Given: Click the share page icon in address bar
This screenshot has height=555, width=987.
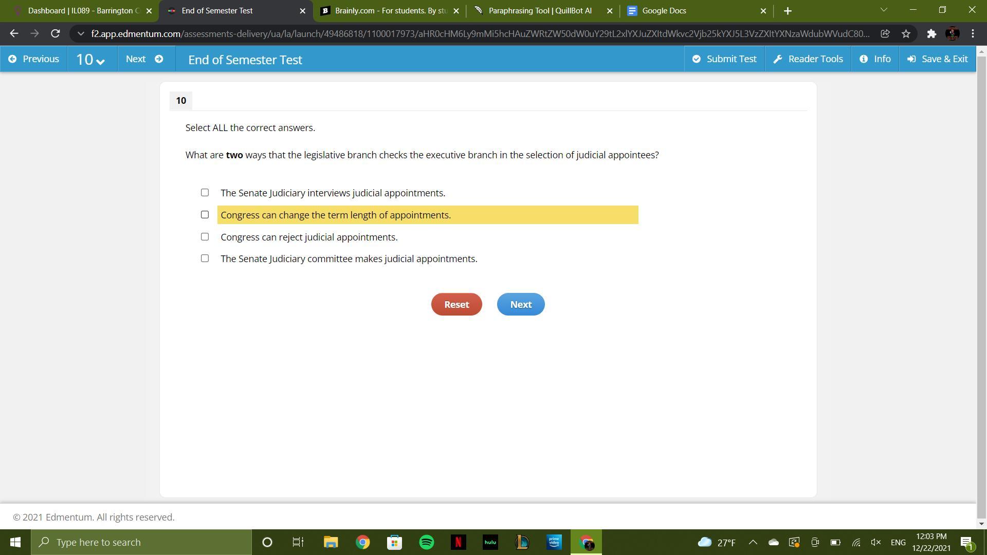Looking at the screenshot, I should (x=885, y=34).
